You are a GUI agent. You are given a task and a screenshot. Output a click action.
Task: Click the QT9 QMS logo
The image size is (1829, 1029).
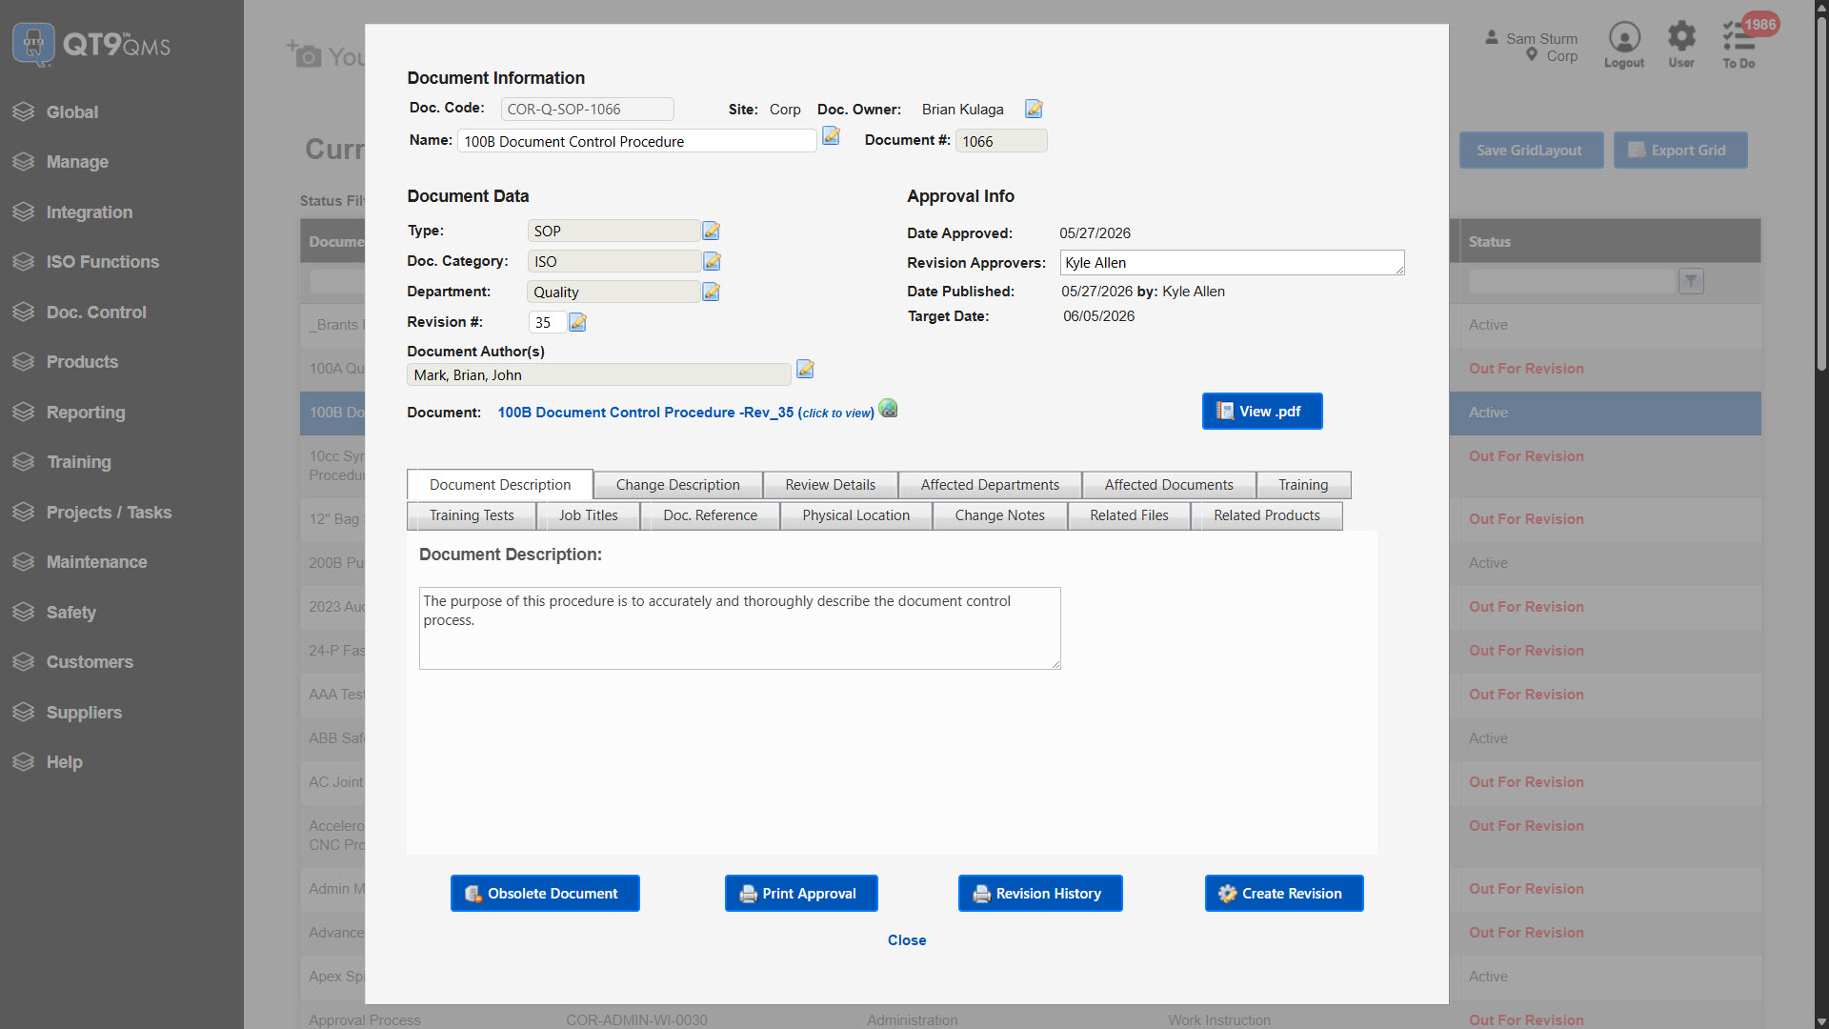click(91, 44)
